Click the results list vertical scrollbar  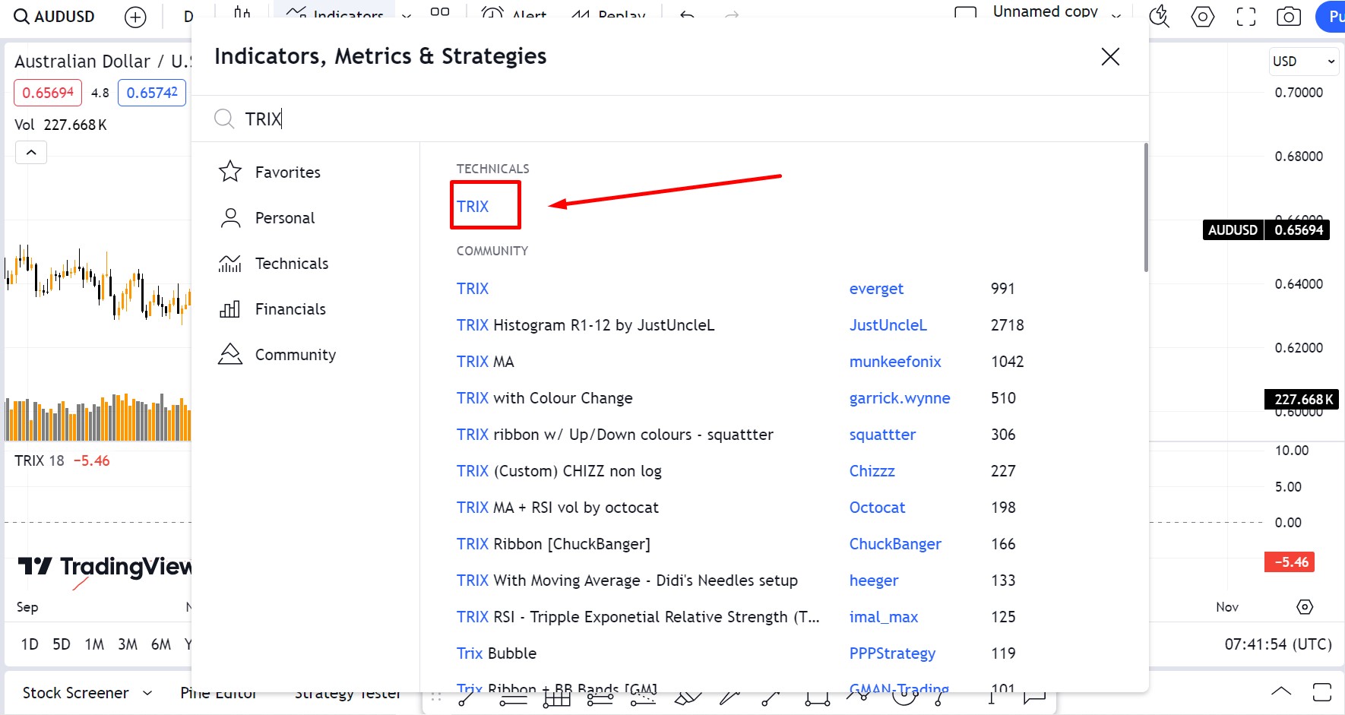coord(1146,207)
